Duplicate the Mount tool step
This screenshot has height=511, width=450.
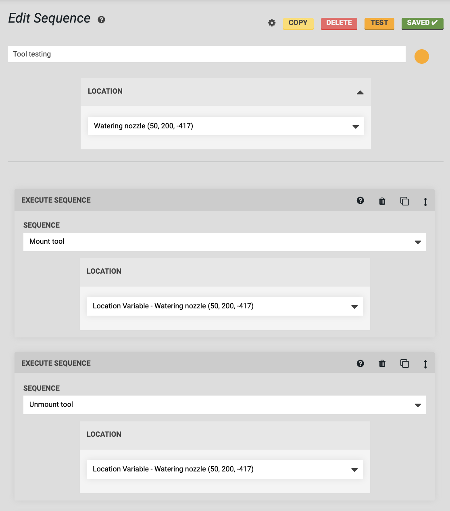click(404, 201)
